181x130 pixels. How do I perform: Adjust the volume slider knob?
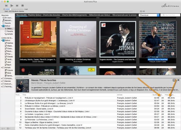coord(10,9)
